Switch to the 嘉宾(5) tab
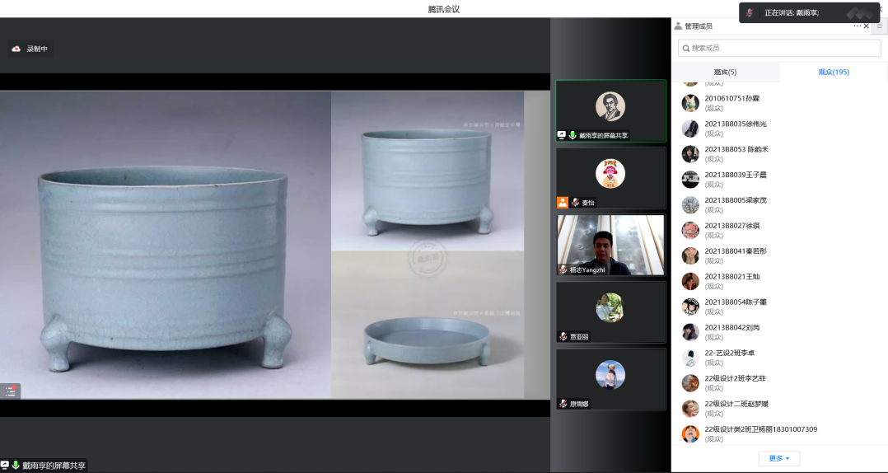This screenshot has height=473, width=888. pyautogui.click(x=725, y=73)
